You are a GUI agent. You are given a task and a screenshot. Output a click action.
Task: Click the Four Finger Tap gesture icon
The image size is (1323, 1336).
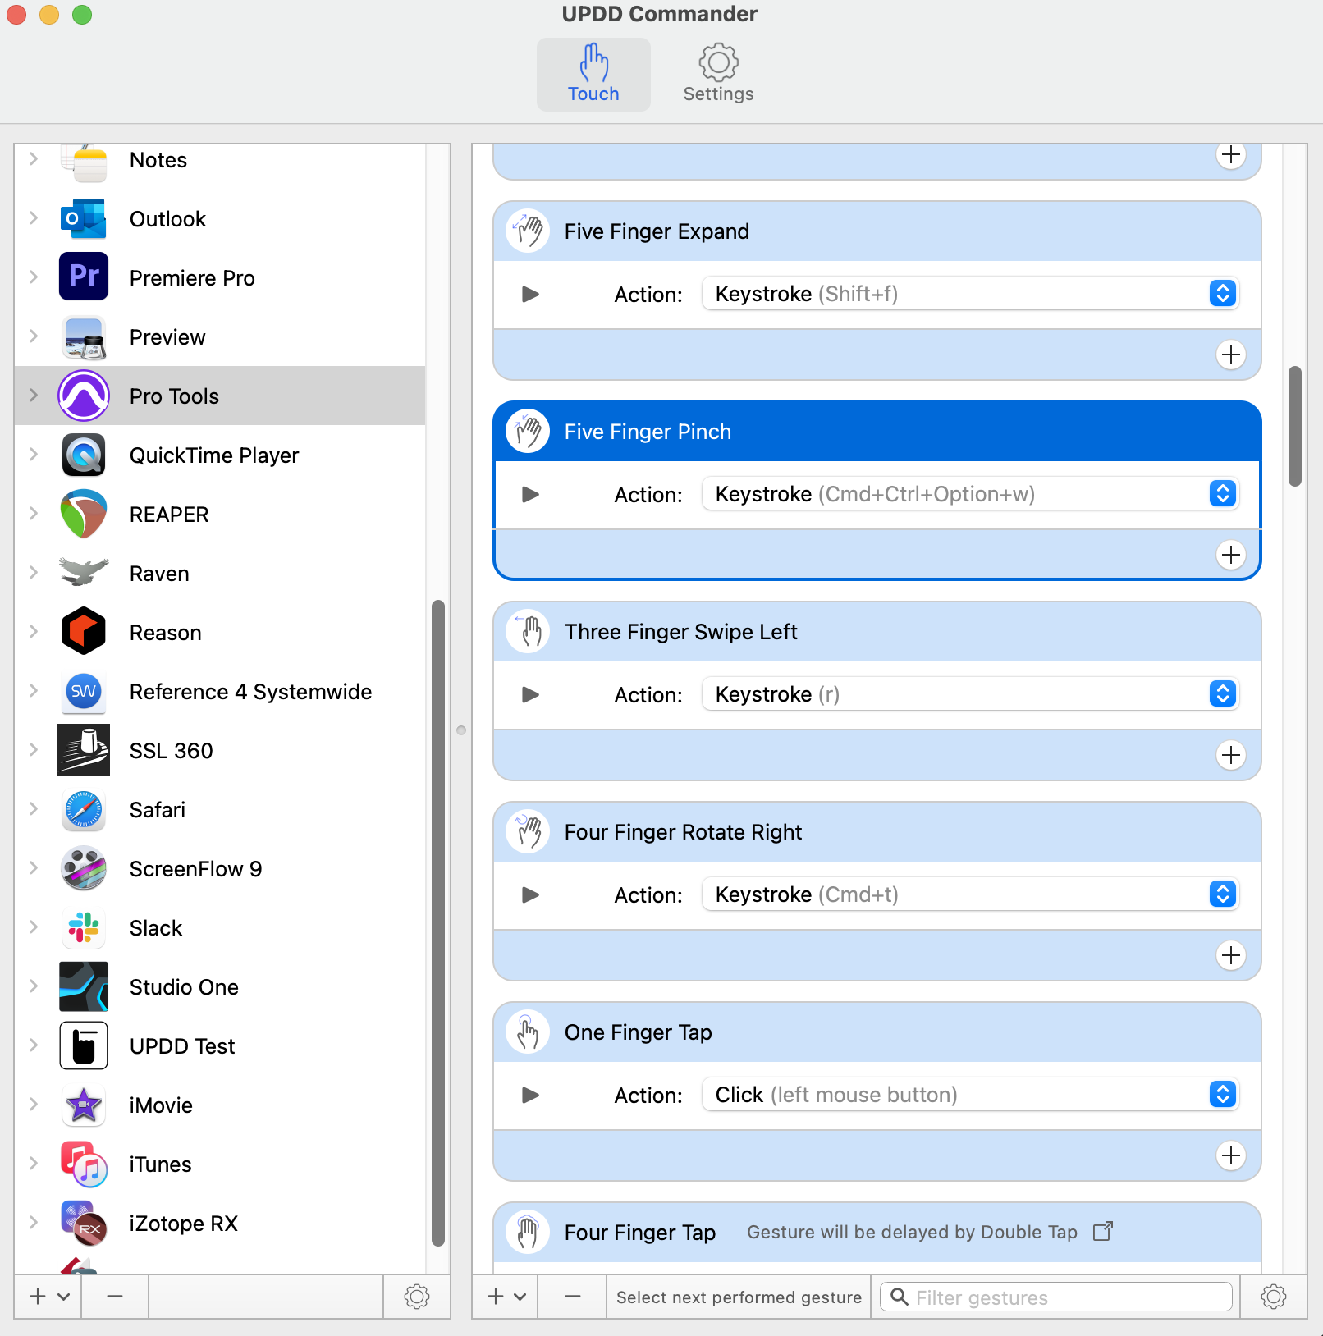[528, 1232]
